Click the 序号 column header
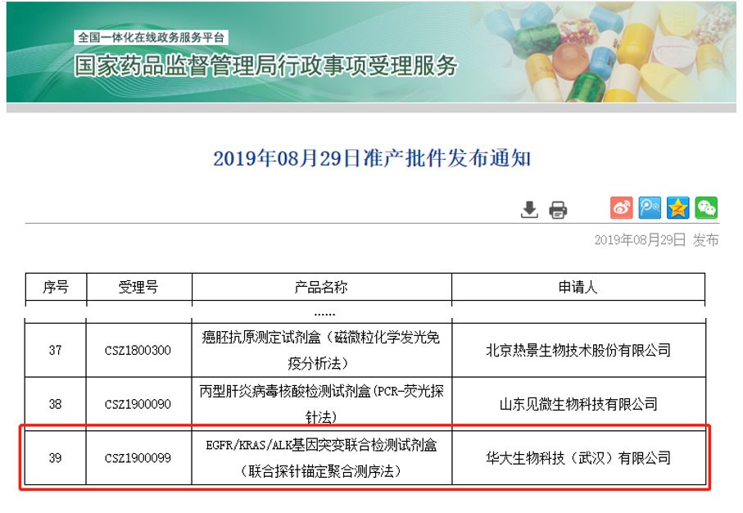Viewport: 743px width, 513px height. 55,287
